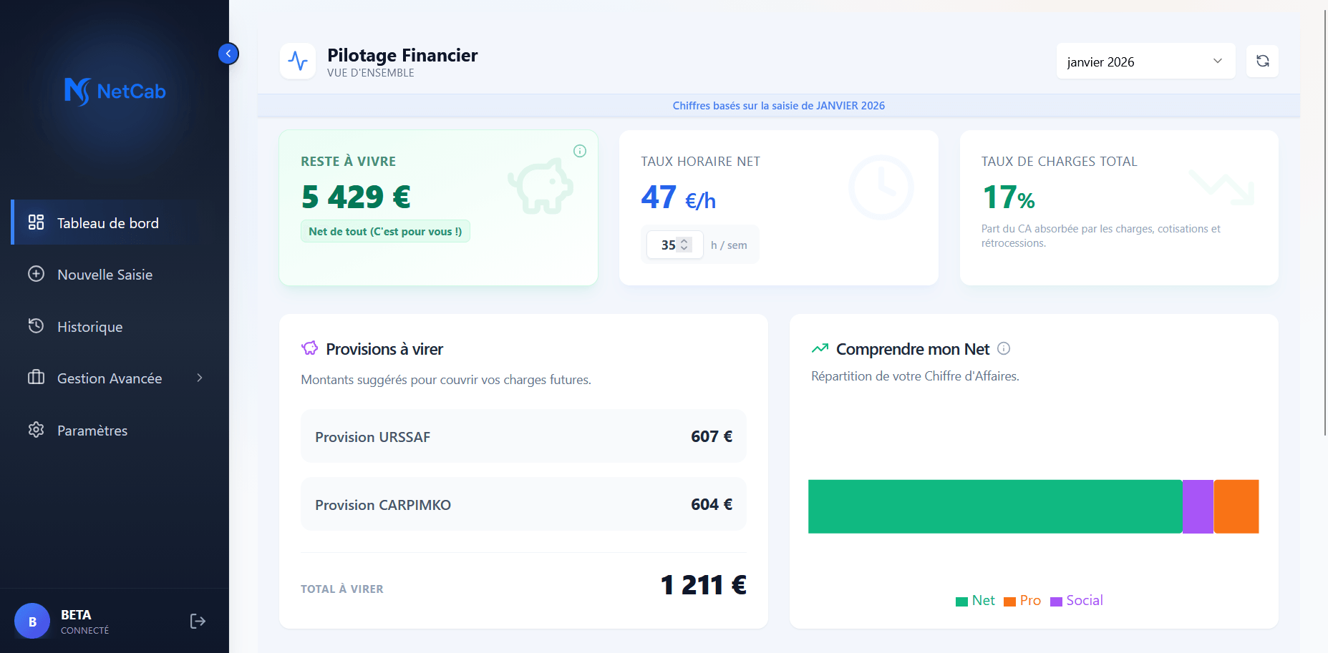
Task: Toggle the Social legend item
Action: tap(1076, 601)
